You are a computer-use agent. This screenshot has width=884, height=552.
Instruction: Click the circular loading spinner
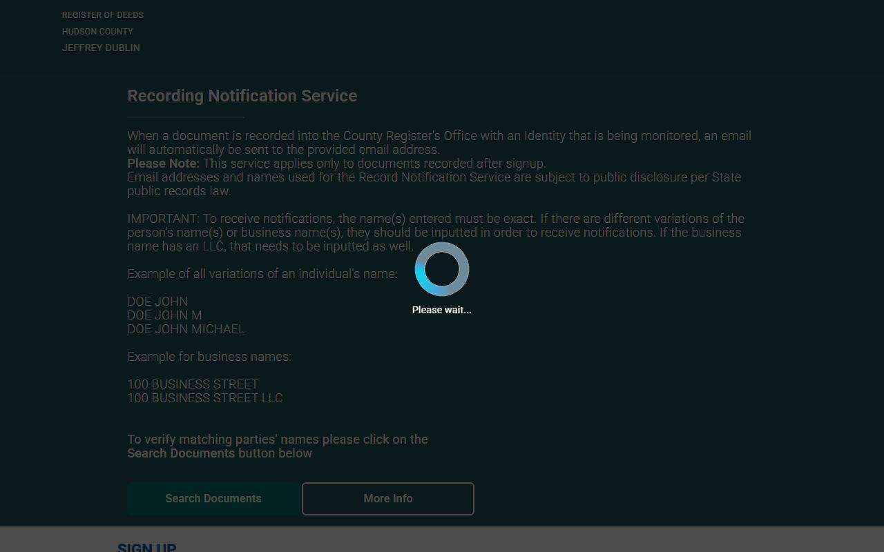[442, 269]
